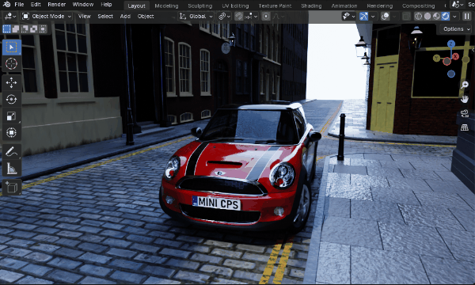Image resolution: width=475 pixels, height=285 pixels.
Task: Select the Transform tool
Action: (12, 133)
